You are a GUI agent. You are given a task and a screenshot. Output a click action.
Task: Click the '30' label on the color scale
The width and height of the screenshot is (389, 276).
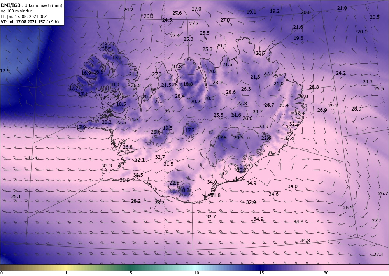click(326, 273)
